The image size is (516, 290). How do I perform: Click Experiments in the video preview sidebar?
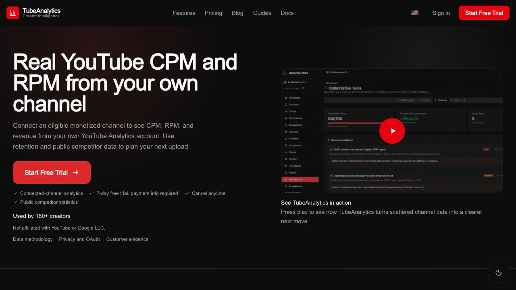pyautogui.click(x=295, y=186)
